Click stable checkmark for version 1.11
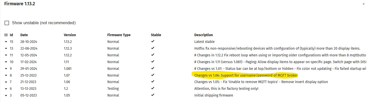369x102 pixels. point(153,62)
